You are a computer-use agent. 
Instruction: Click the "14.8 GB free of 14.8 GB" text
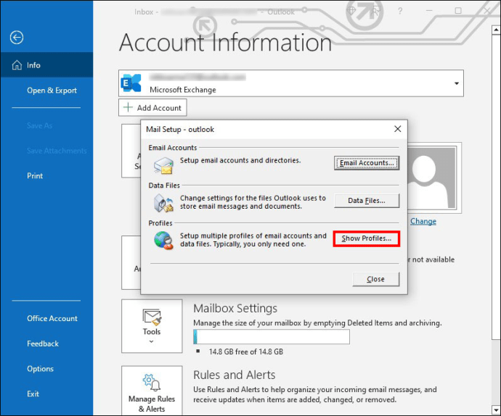(246, 352)
